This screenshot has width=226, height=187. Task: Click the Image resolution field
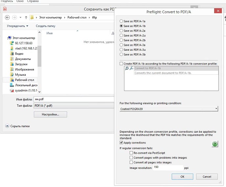coord(168,168)
